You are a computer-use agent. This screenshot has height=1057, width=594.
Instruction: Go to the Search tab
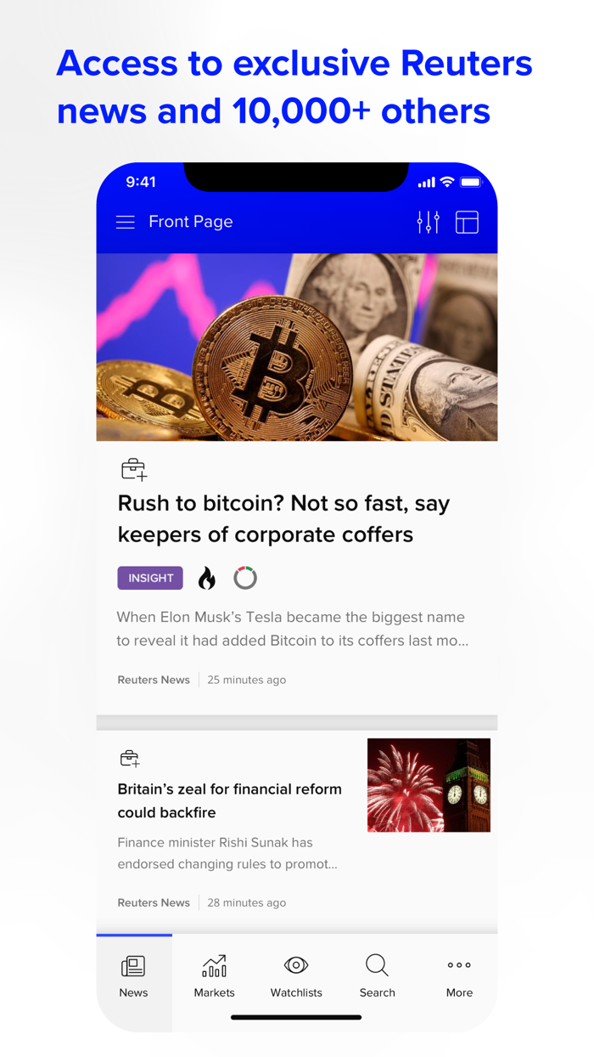tap(377, 977)
